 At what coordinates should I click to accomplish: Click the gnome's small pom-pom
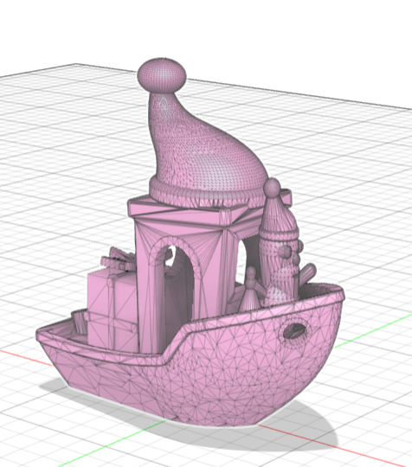click(272, 187)
